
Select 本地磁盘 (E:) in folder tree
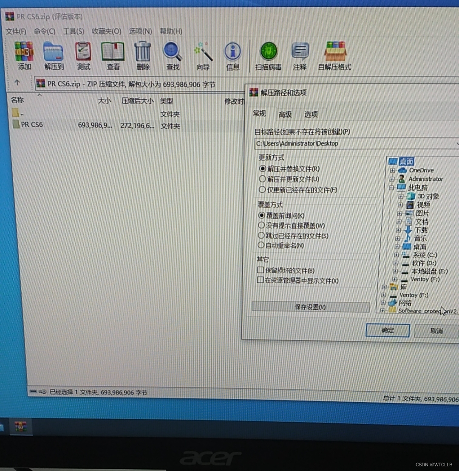[429, 271]
